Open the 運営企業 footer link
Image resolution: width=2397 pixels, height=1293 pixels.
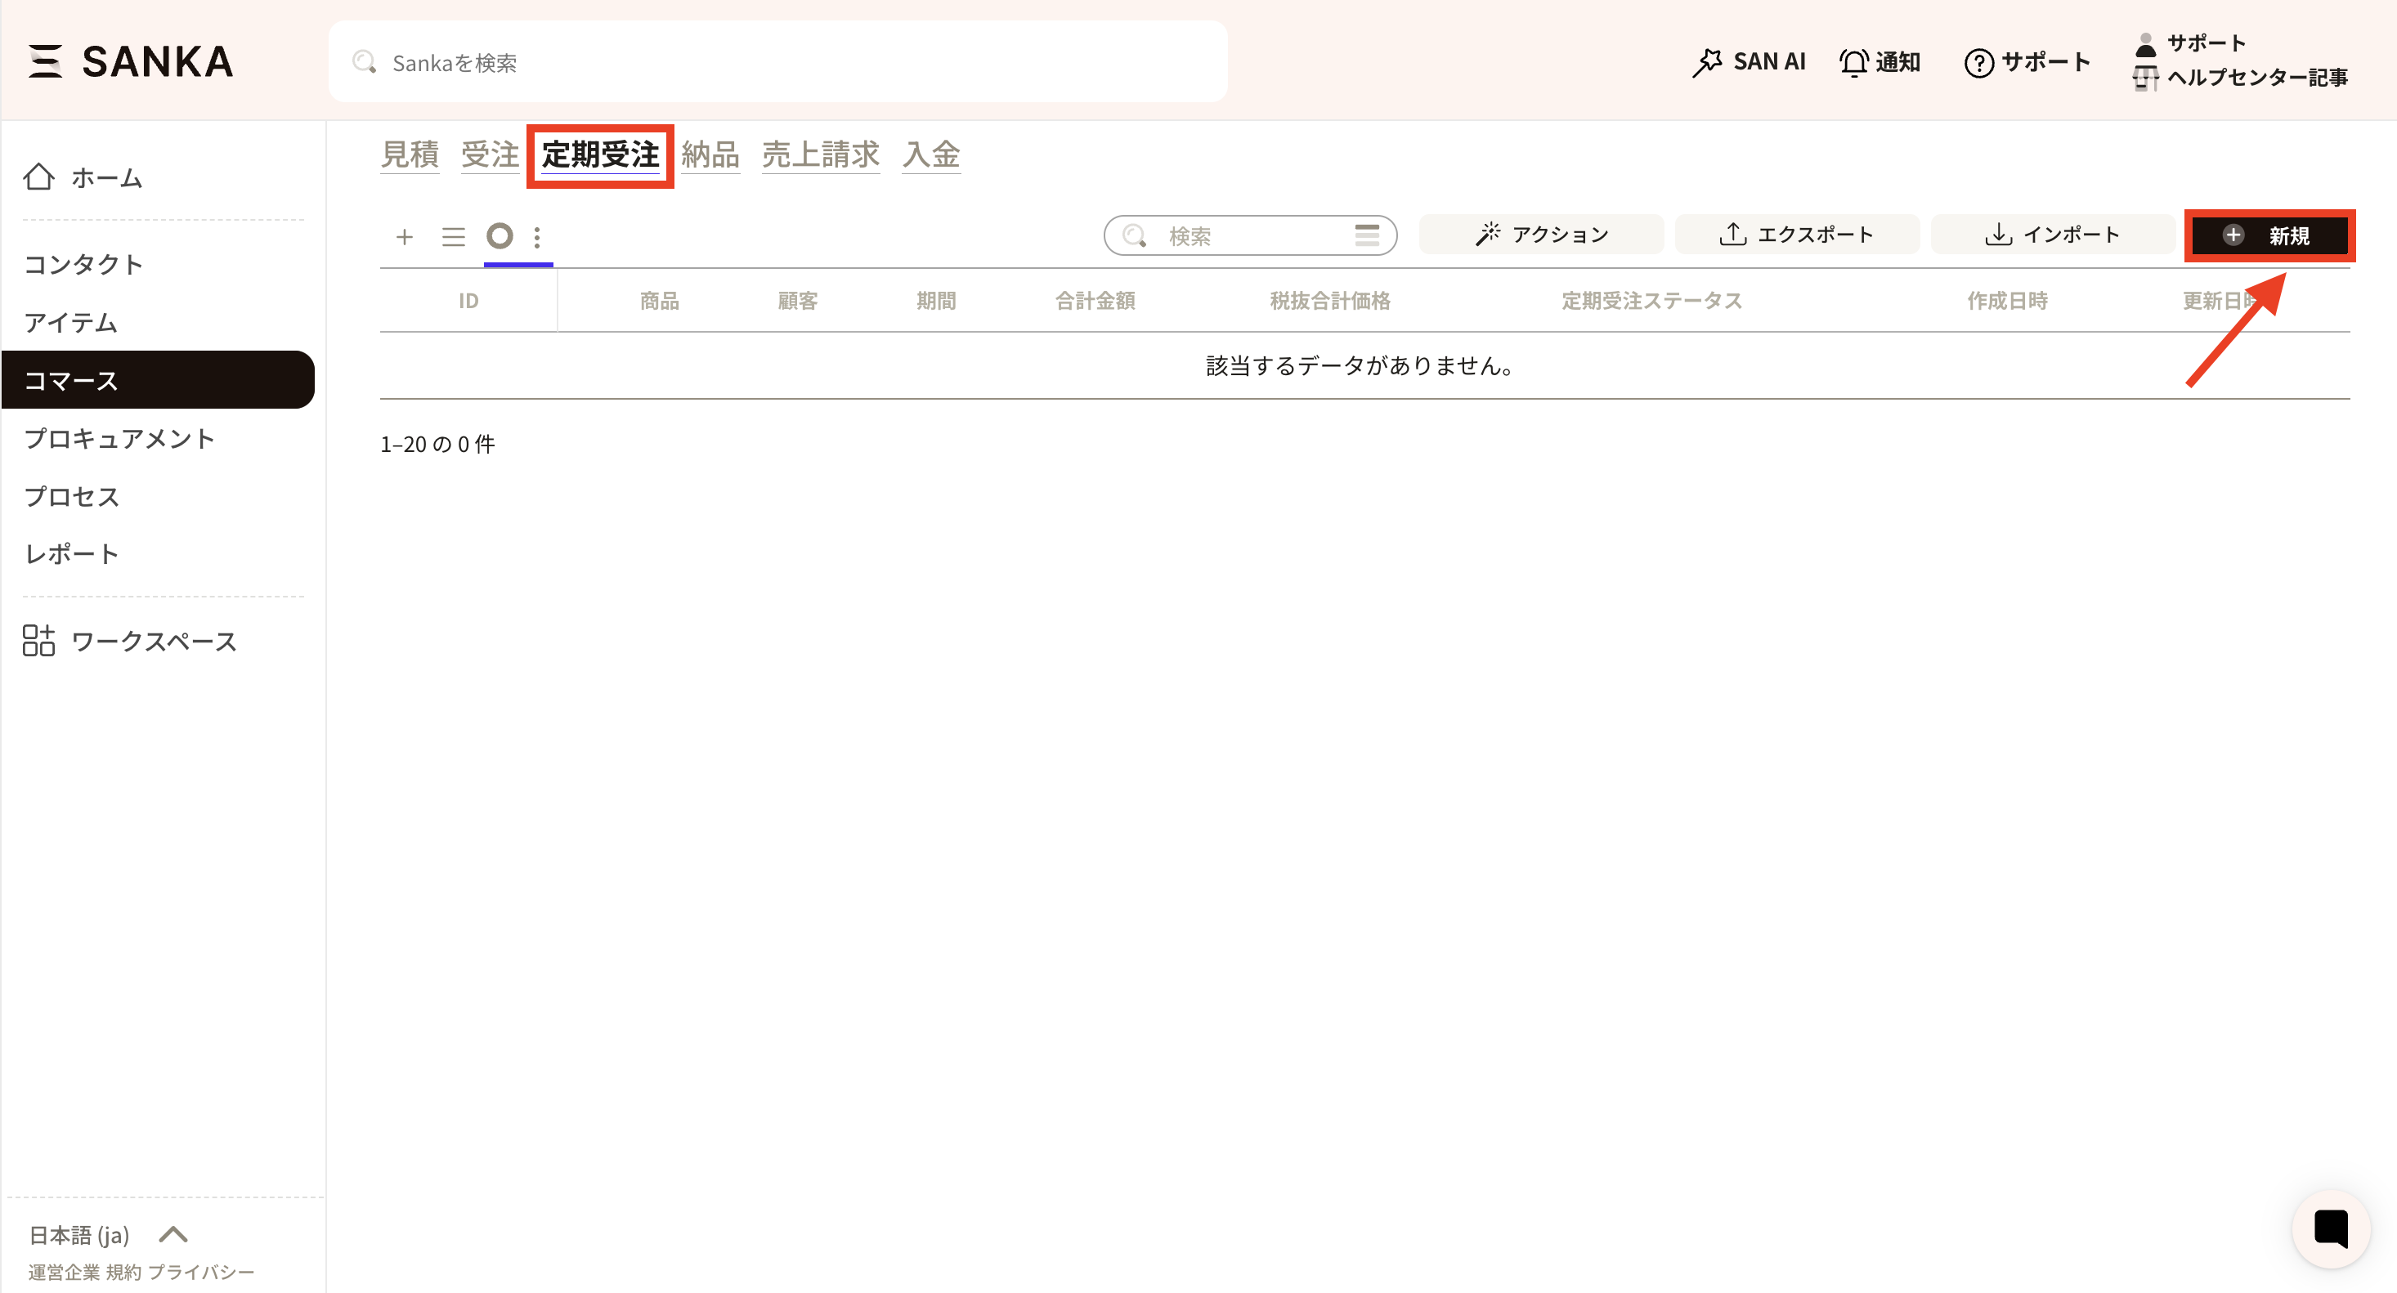[x=65, y=1272]
